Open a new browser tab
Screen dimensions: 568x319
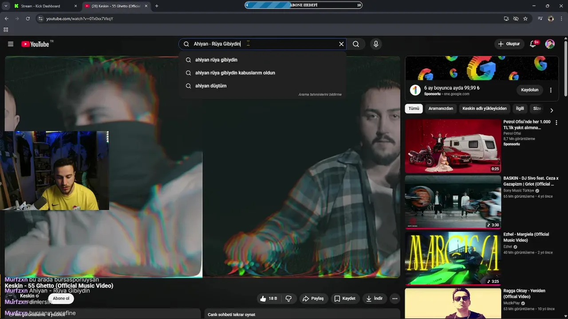(x=157, y=6)
